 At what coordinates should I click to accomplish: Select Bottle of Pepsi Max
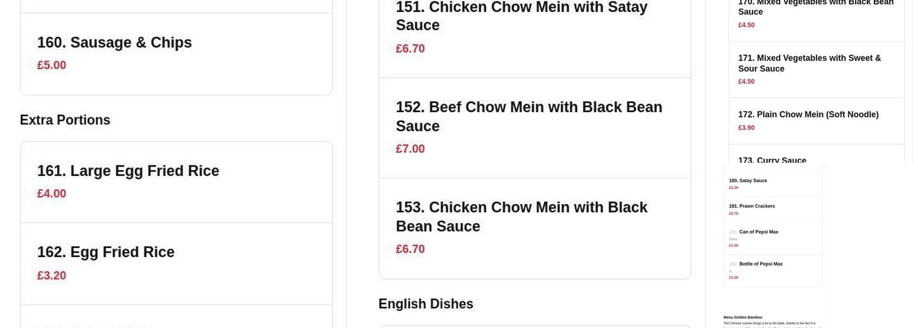(x=761, y=264)
